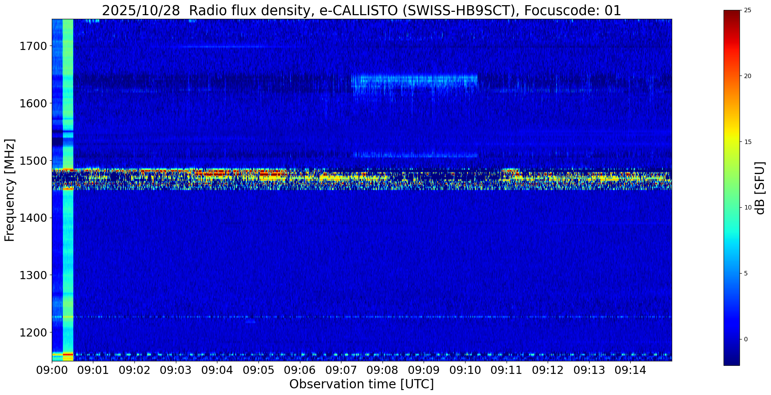Click the colorbar tick label 25
Viewport: 771px width, 395px height.
[x=748, y=10]
